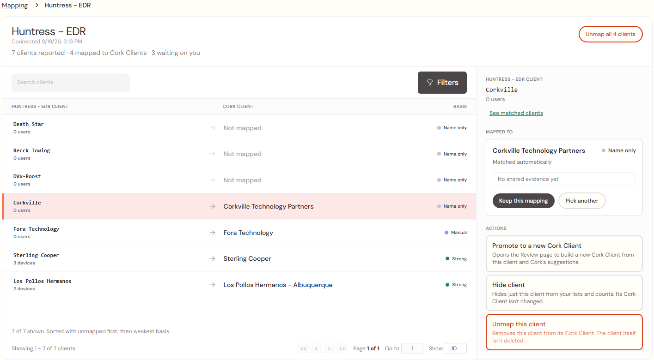Click Unmap all 4 clients button
Screen dimensions: 654x360
[x=611, y=34]
